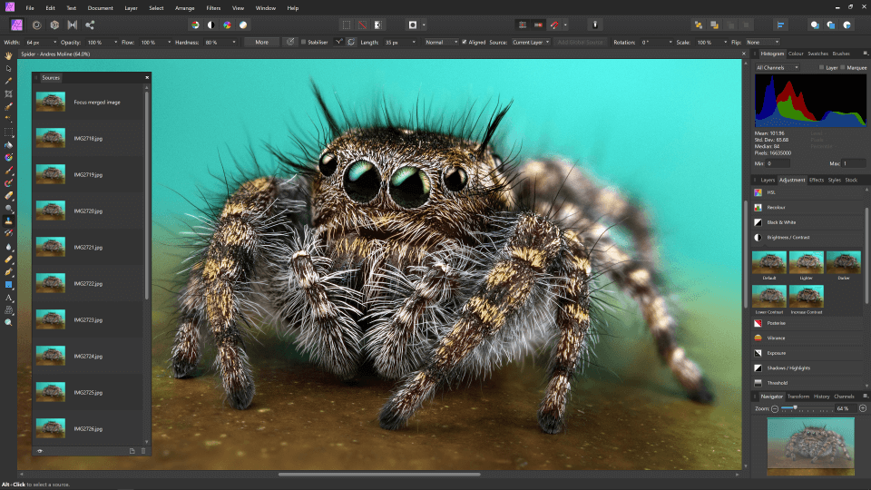Open the Flip None dropdown

762,43
